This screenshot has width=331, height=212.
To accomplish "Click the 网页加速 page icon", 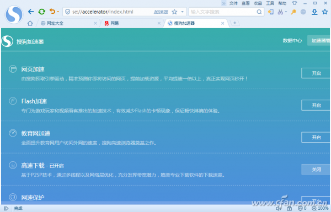I will point(13,69).
